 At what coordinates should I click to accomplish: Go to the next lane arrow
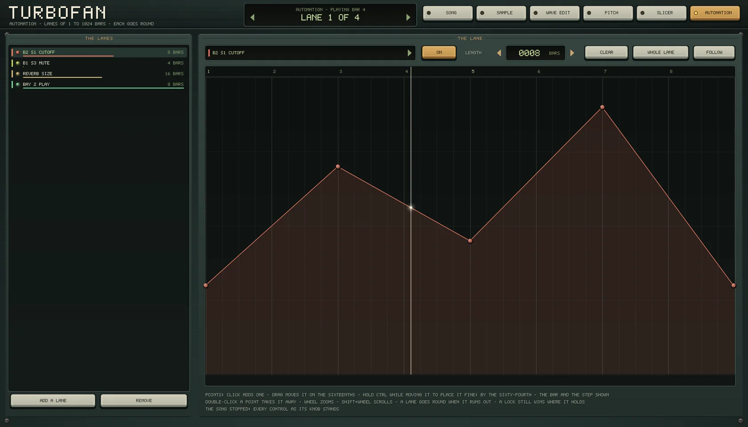[408, 17]
